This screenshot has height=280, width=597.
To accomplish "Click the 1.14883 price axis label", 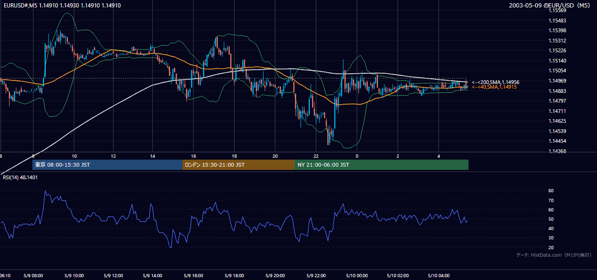I will [557, 91].
